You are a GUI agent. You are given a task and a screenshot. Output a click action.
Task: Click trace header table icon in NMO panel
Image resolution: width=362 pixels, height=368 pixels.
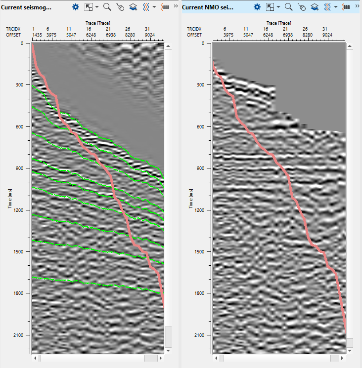347,7
